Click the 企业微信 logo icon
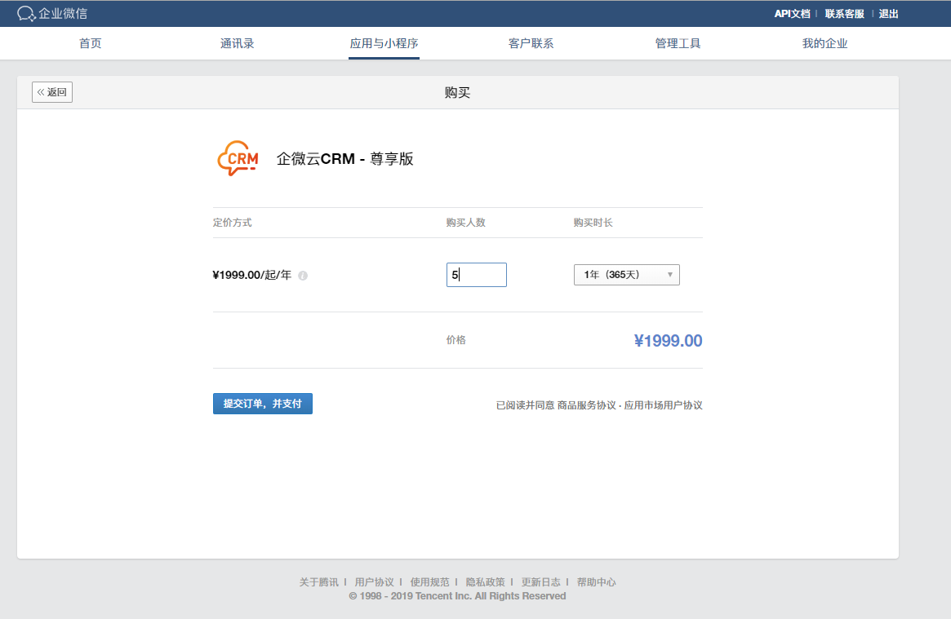951x619 pixels. 26,13
